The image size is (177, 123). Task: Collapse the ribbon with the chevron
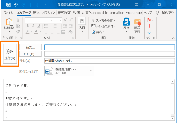[x=173, y=38]
